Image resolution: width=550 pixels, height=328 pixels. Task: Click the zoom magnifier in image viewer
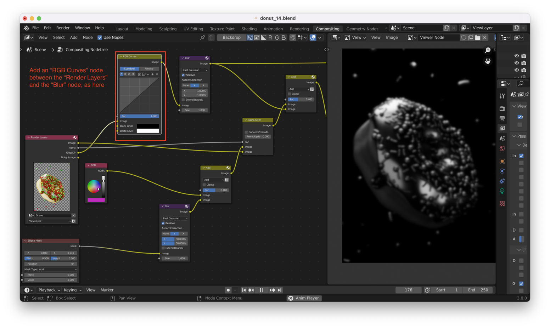pyautogui.click(x=488, y=50)
